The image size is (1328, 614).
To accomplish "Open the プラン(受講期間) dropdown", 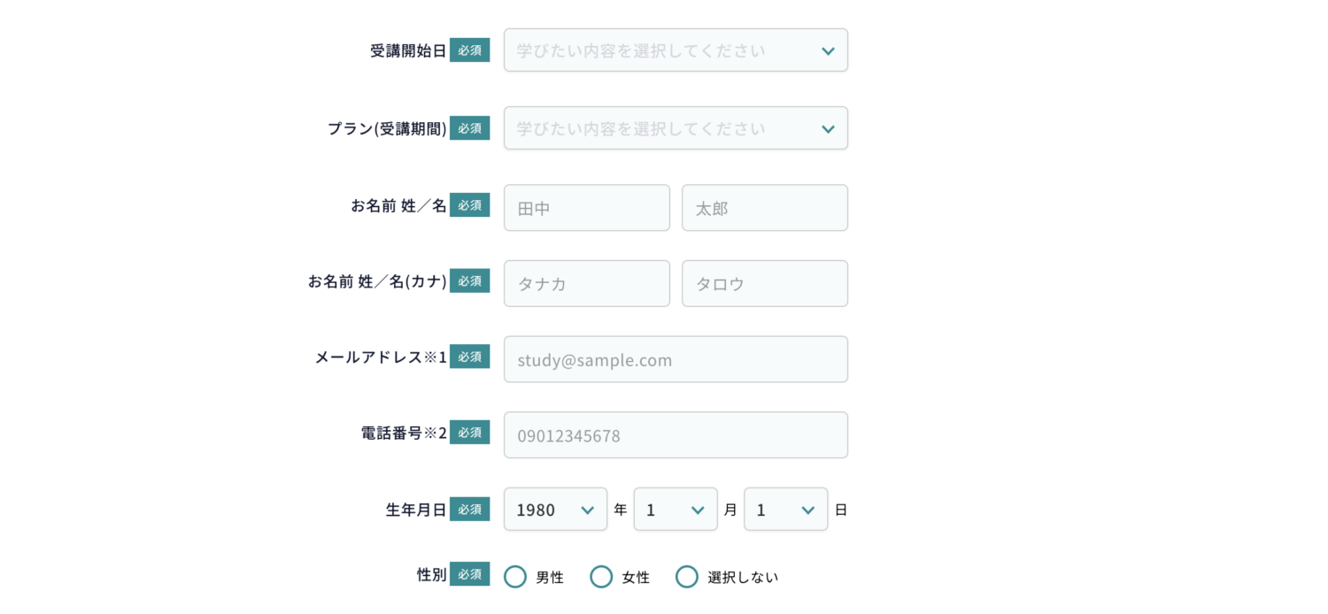I will 676,127.
